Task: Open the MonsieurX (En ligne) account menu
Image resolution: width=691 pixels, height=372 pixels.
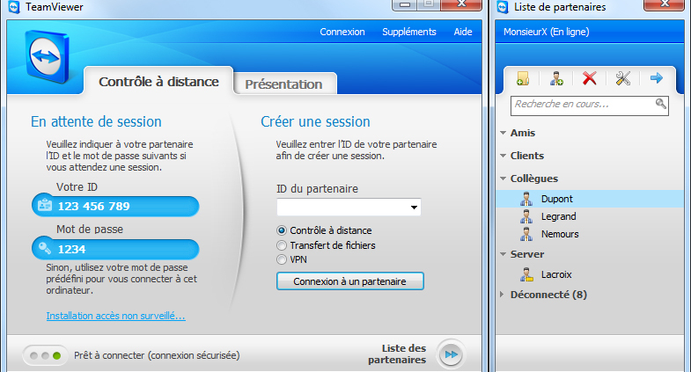Action: tap(546, 32)
